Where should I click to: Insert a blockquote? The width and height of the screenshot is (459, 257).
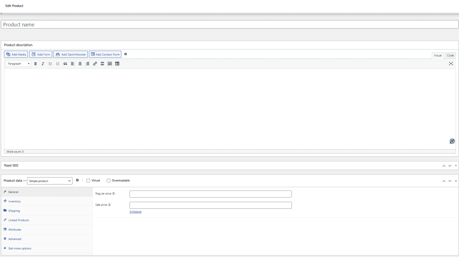pos(65,63)
